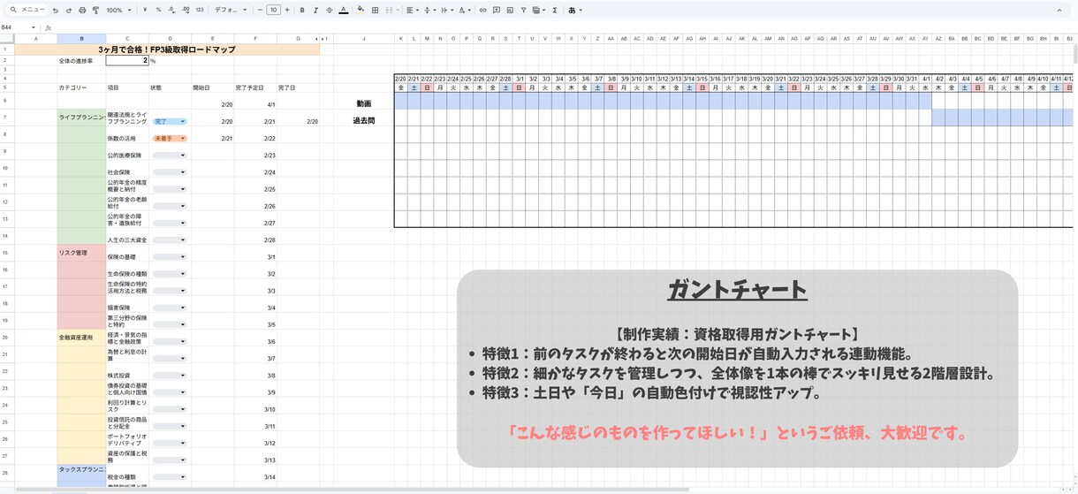Apply yen currency format
This screenshot has width=1078, height=494.
(145, 10)
